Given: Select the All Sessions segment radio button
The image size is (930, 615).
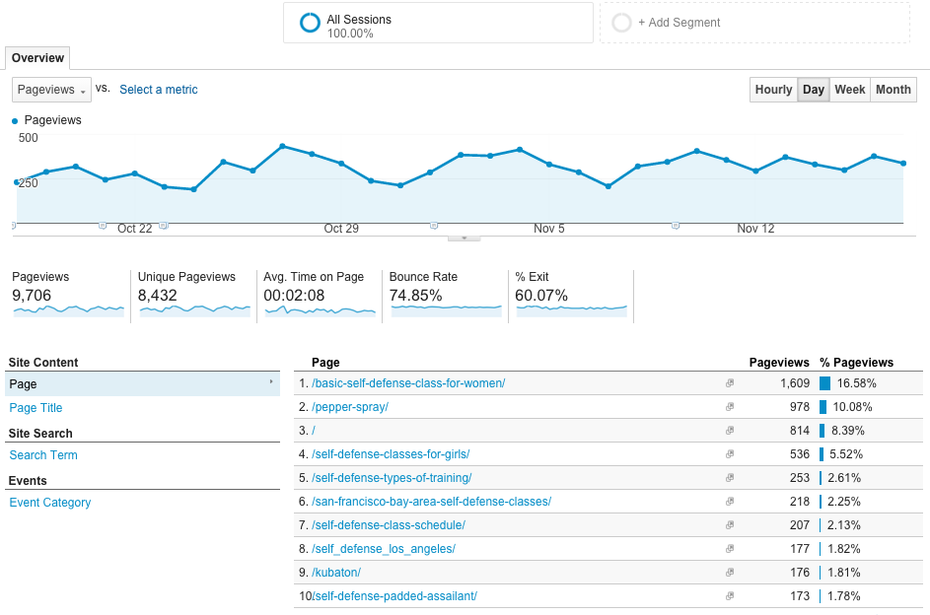Looking at the screenshot, I should point(310,22).
